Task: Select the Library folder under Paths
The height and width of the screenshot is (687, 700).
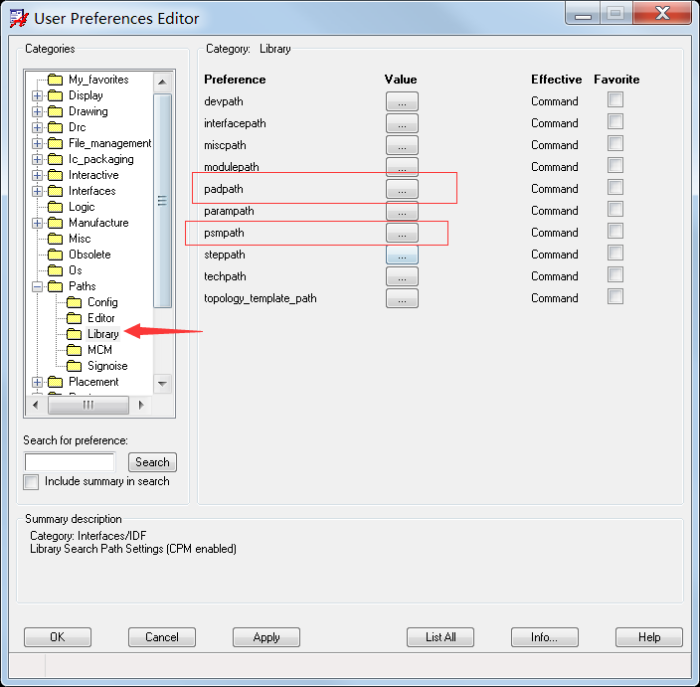Action: point(92,334)
